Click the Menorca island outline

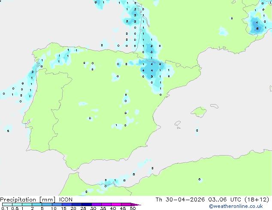click(215, 106)
